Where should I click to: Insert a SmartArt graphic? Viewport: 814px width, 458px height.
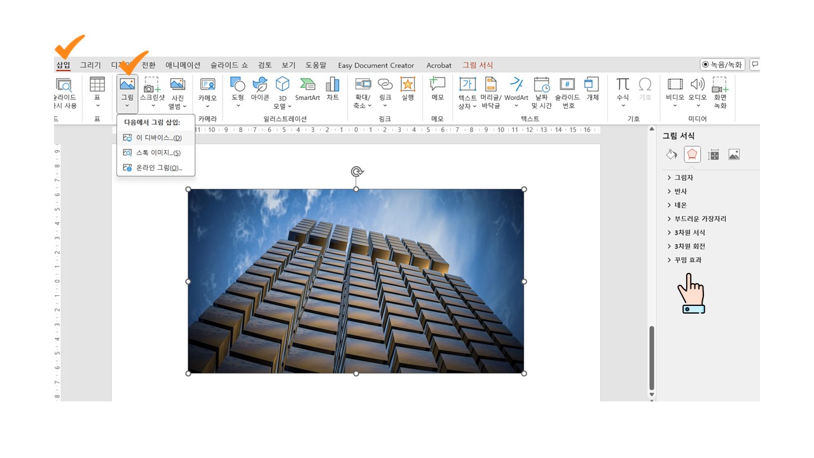307,89
